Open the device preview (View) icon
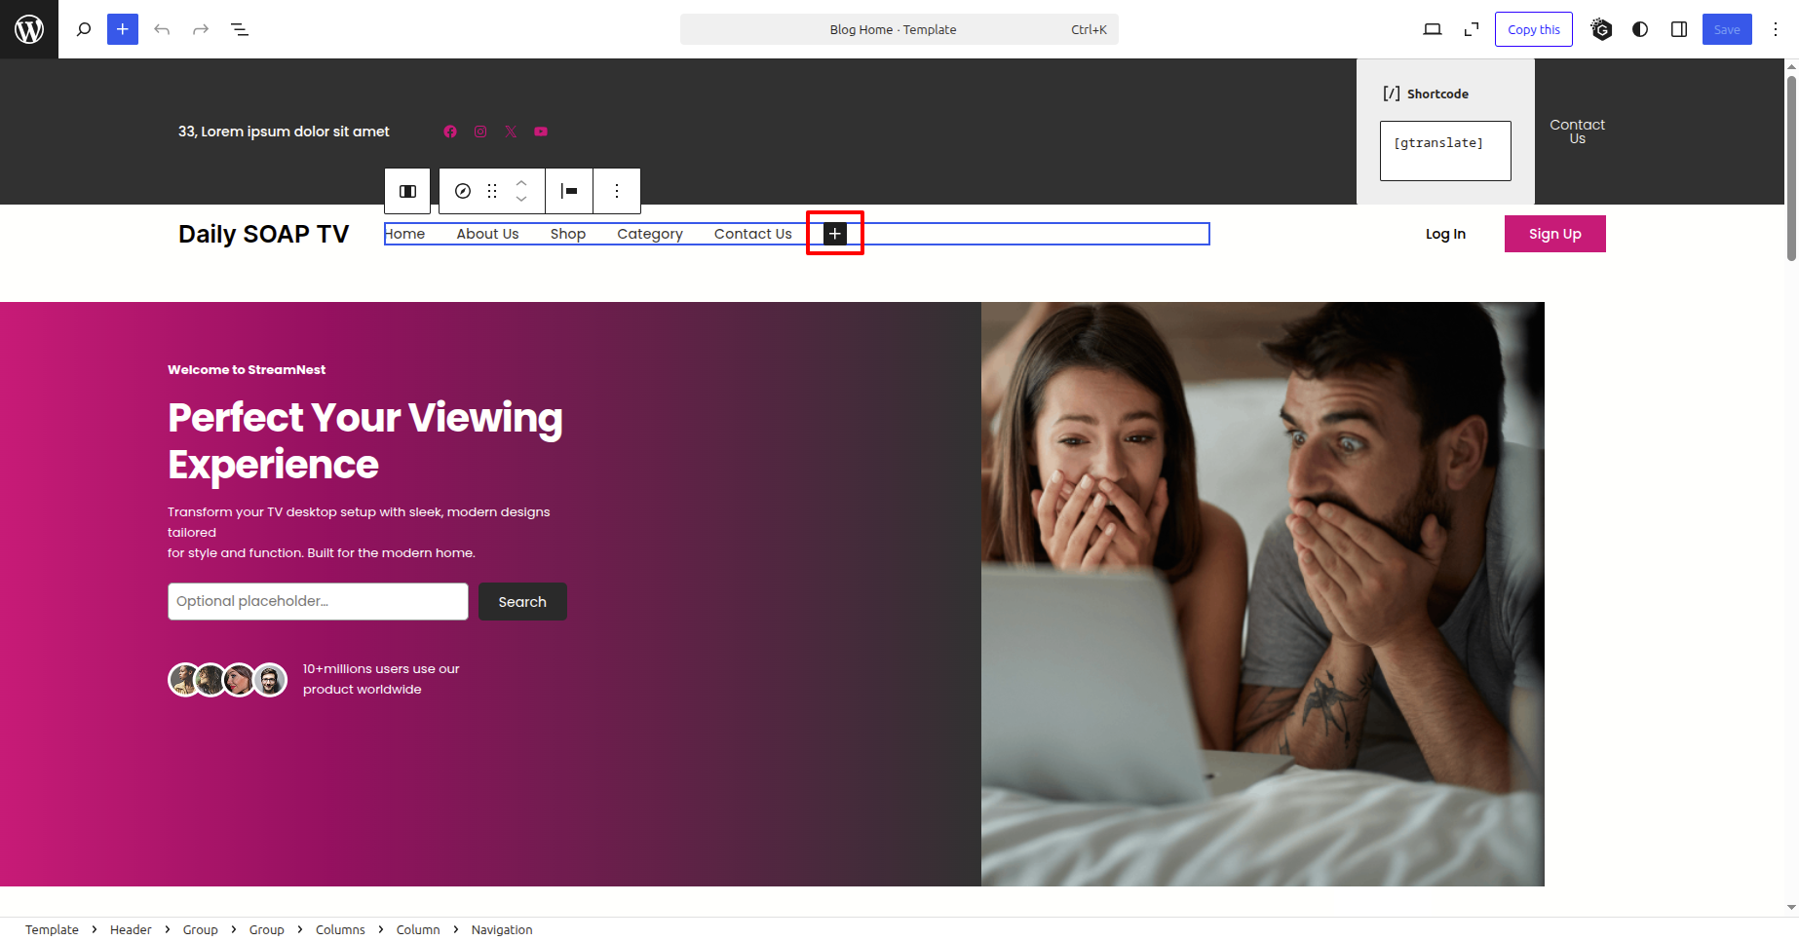The image size is (1799, 941). click(1432, 29)
